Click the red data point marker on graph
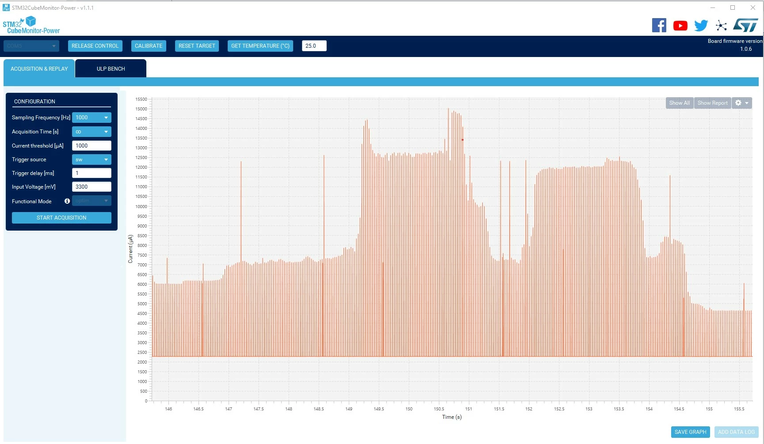Screen dimensions: 764x444 tap(462, 140)
